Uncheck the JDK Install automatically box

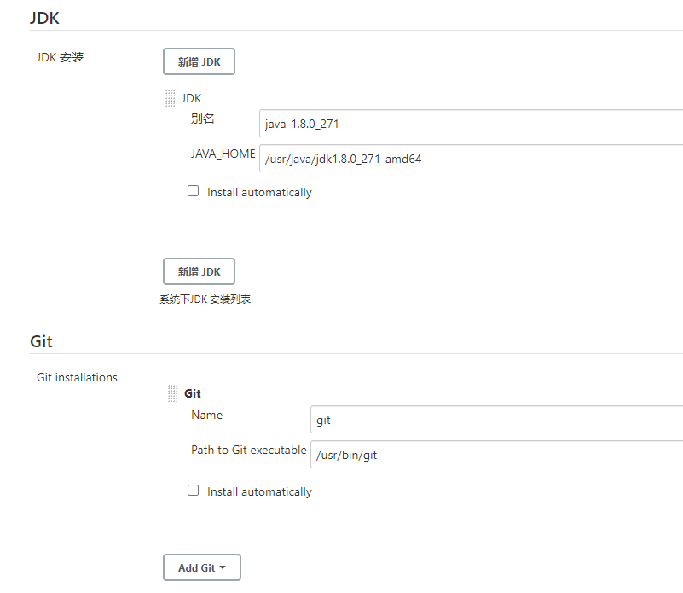click(x=193, y=190)
